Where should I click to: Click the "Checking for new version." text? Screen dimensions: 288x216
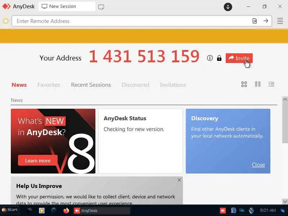tap(134, 129)
